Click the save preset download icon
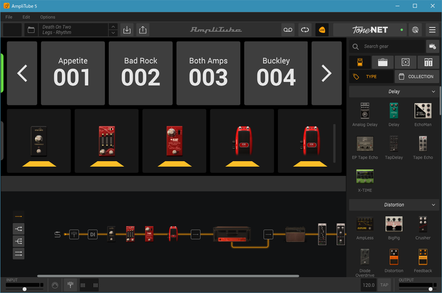The image size is (442, 293). pos(127,30)
